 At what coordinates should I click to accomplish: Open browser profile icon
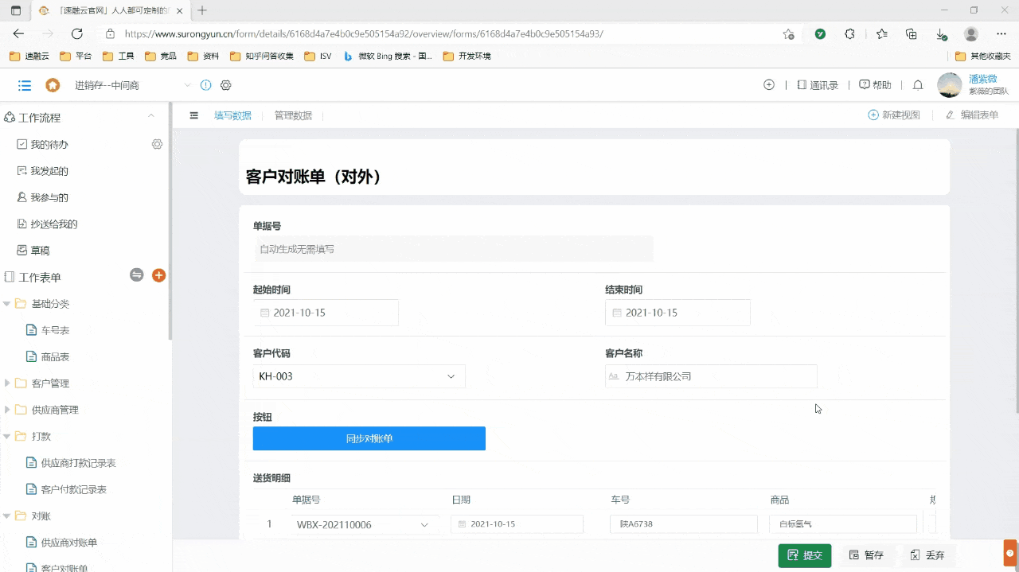[x=971, y=34]
